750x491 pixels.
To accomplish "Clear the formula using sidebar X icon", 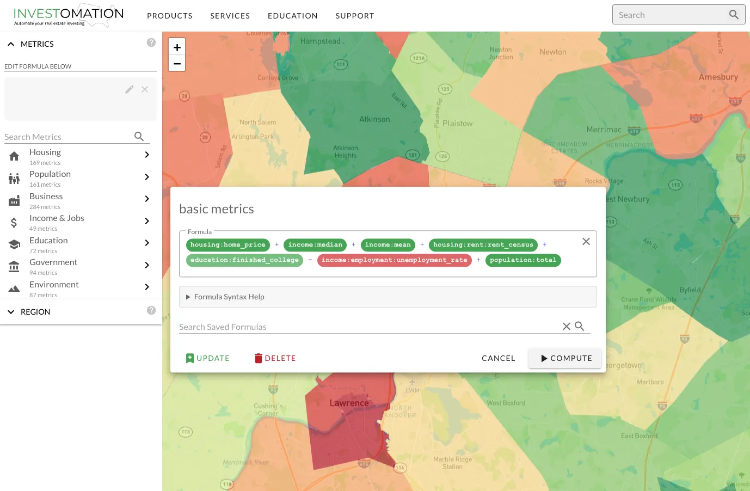I will 145,89.
